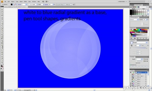Image resolution: width=152 pixels, height=91 pixels.
Task: Unlock Layer 12 via its lock icon
Action: 132,74
